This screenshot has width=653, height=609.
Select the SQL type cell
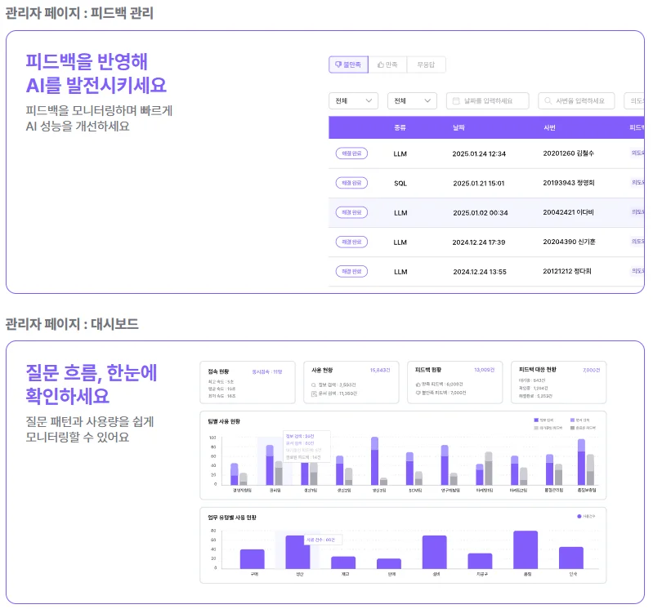coord(400,184)
